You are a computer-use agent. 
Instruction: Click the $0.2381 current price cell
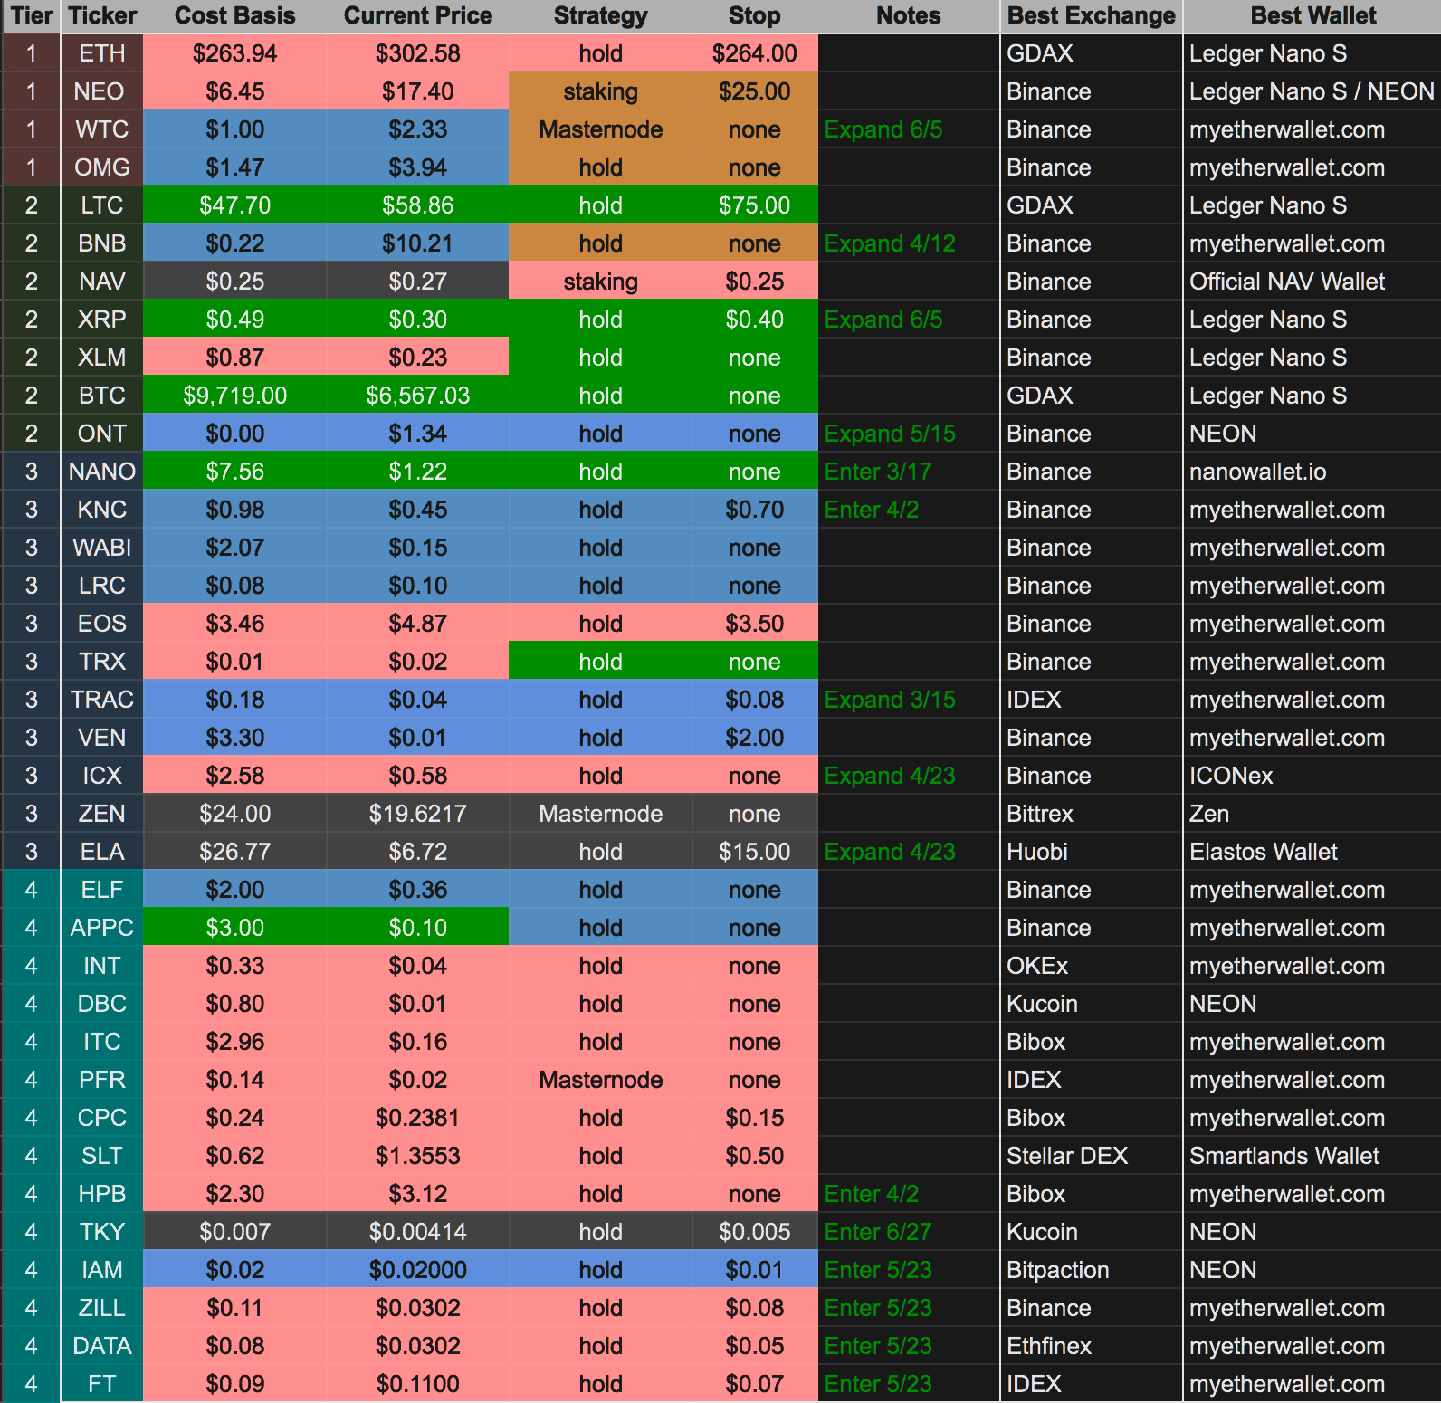[418, 1118]
